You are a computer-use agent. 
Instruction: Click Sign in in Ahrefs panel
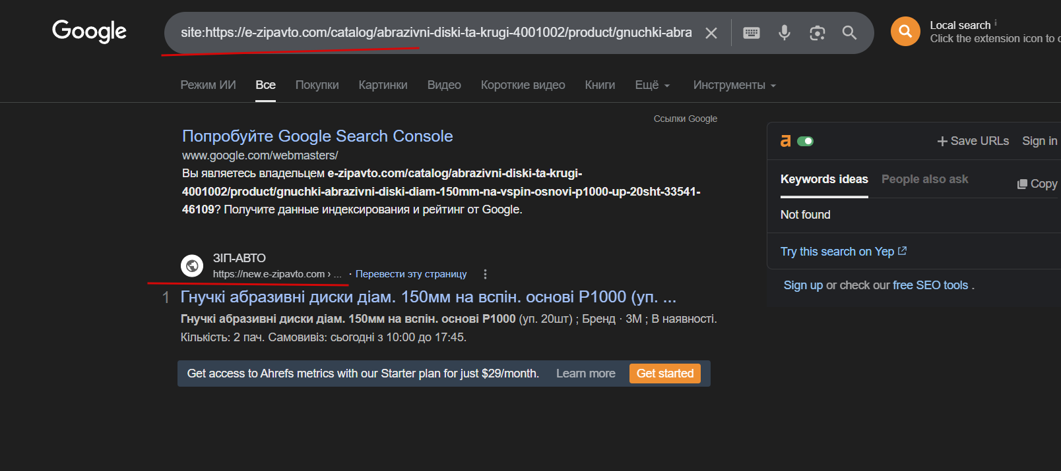point(1039,141)
